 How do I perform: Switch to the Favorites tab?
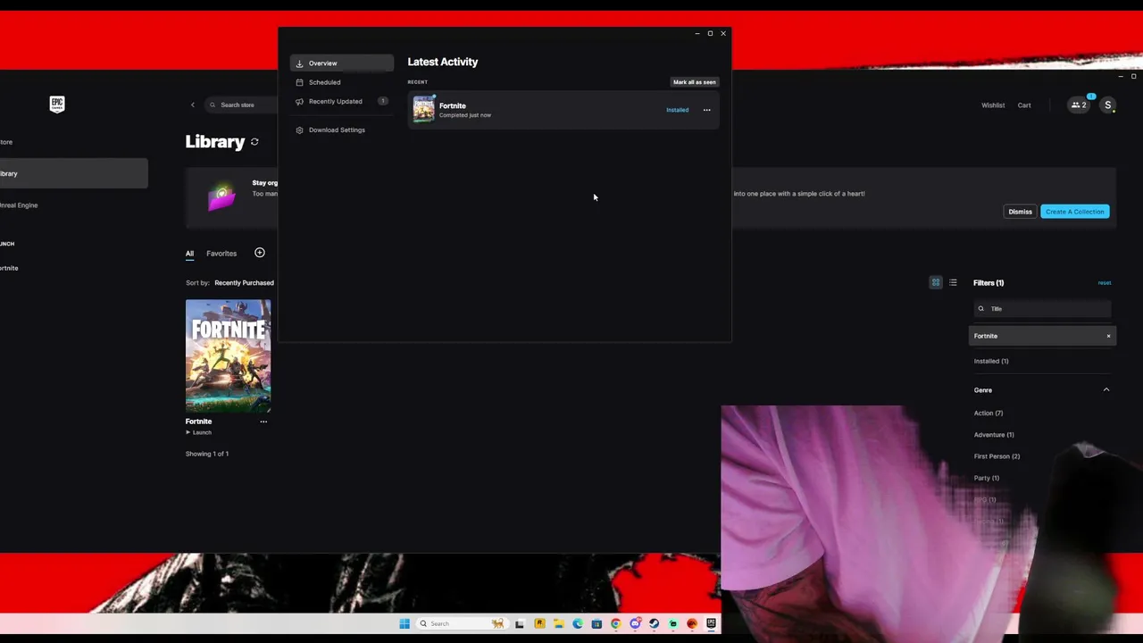point(221,254)
